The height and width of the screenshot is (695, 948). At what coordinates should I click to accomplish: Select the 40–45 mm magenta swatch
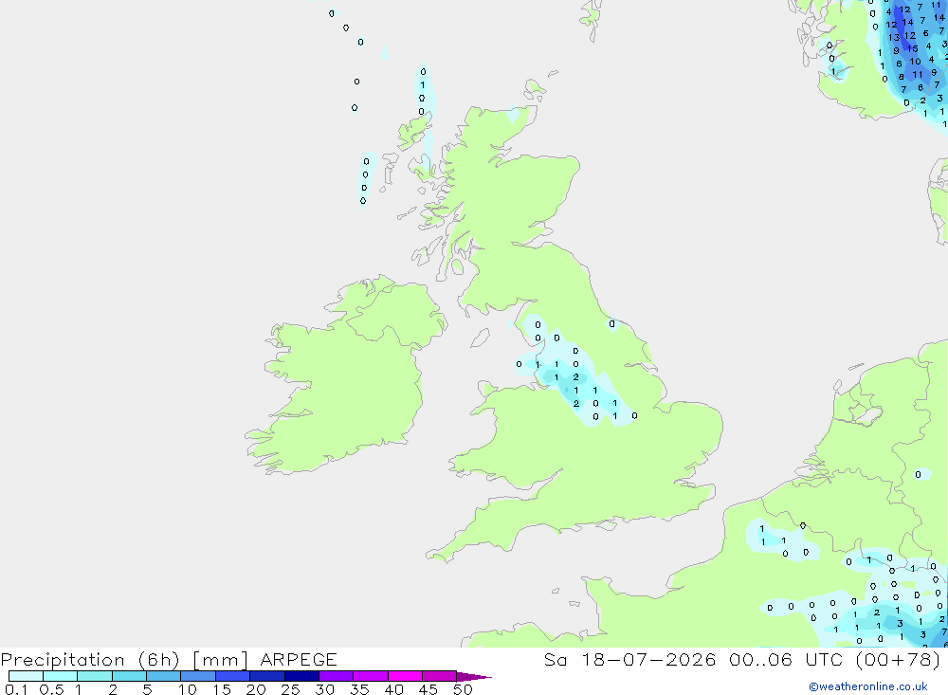405,676
